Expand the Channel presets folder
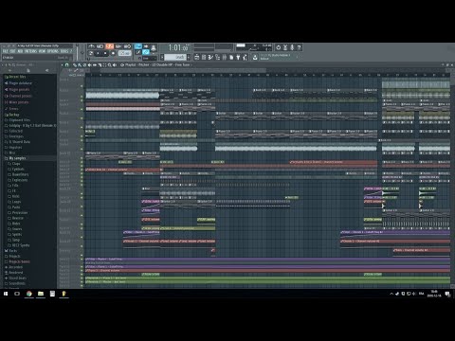Viewport: 455px width, 341px height. (x=18, y=96)
